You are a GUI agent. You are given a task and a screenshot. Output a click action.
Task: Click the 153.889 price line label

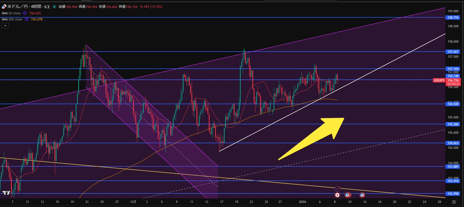(453, 166)
